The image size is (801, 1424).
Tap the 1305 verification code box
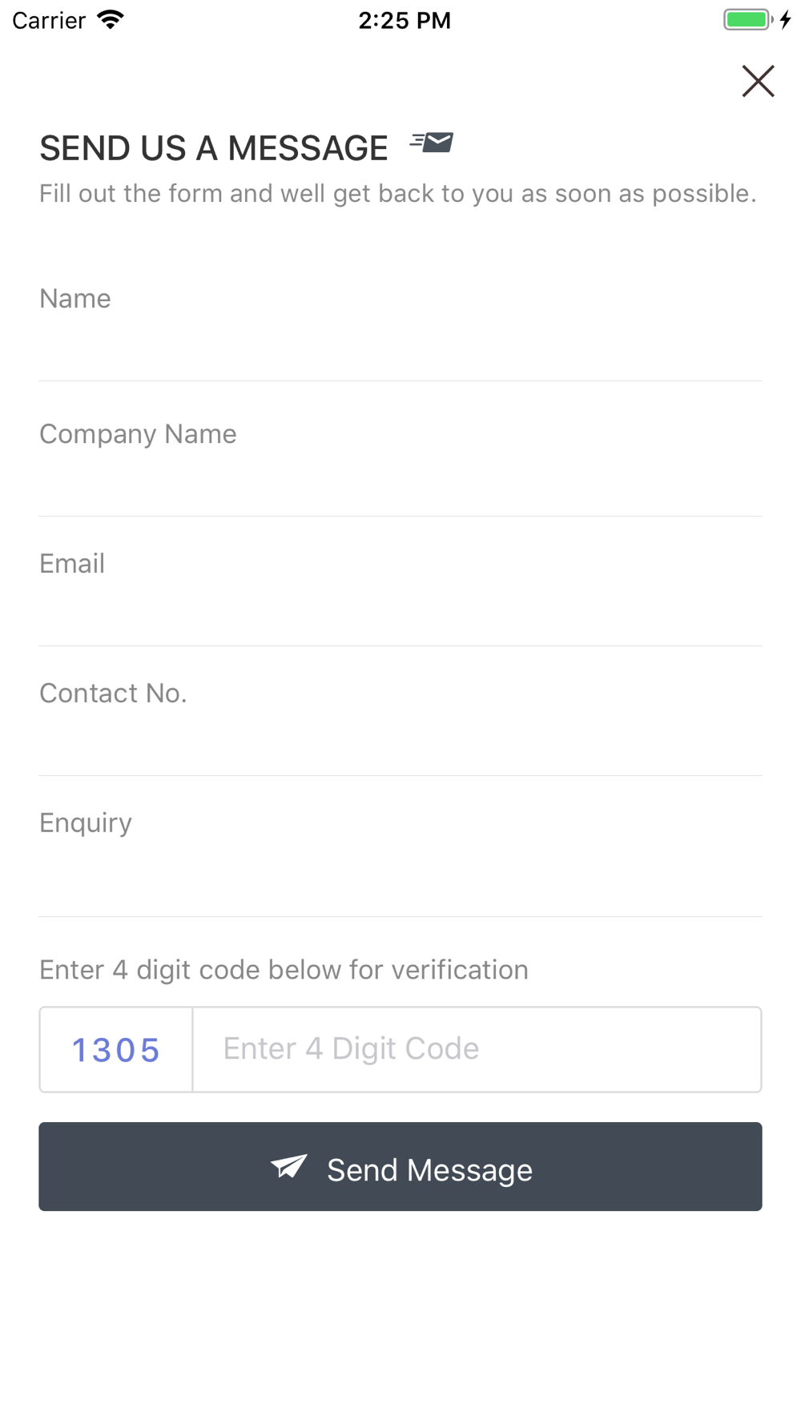coord(116,1049)
